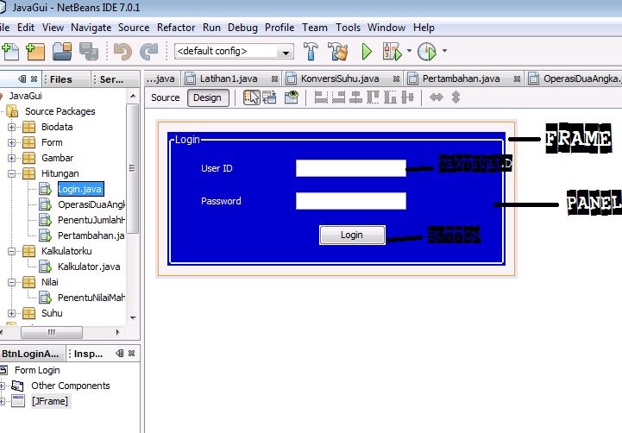
Task: Click the fifth alignment icon in designer toolbar
Action: 390,97
